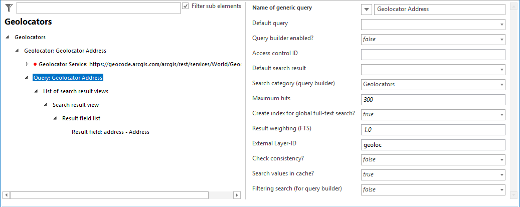Select the Geolocator Service tree item
The image size is (520, 207).
139,64
